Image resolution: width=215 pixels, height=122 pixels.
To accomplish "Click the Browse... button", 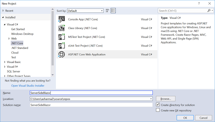I will click(x=166, y=99).
